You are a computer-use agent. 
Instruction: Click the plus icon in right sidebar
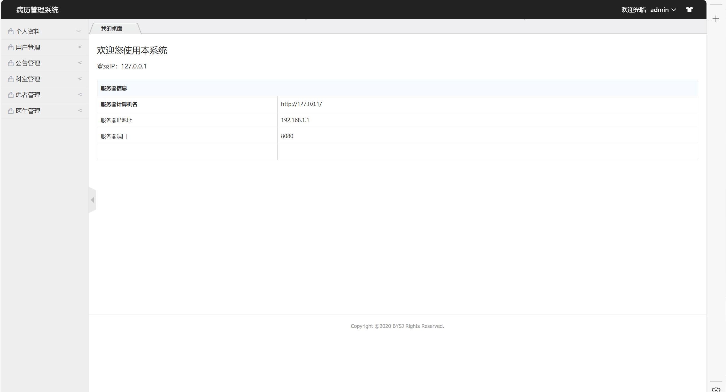[716, 19]
